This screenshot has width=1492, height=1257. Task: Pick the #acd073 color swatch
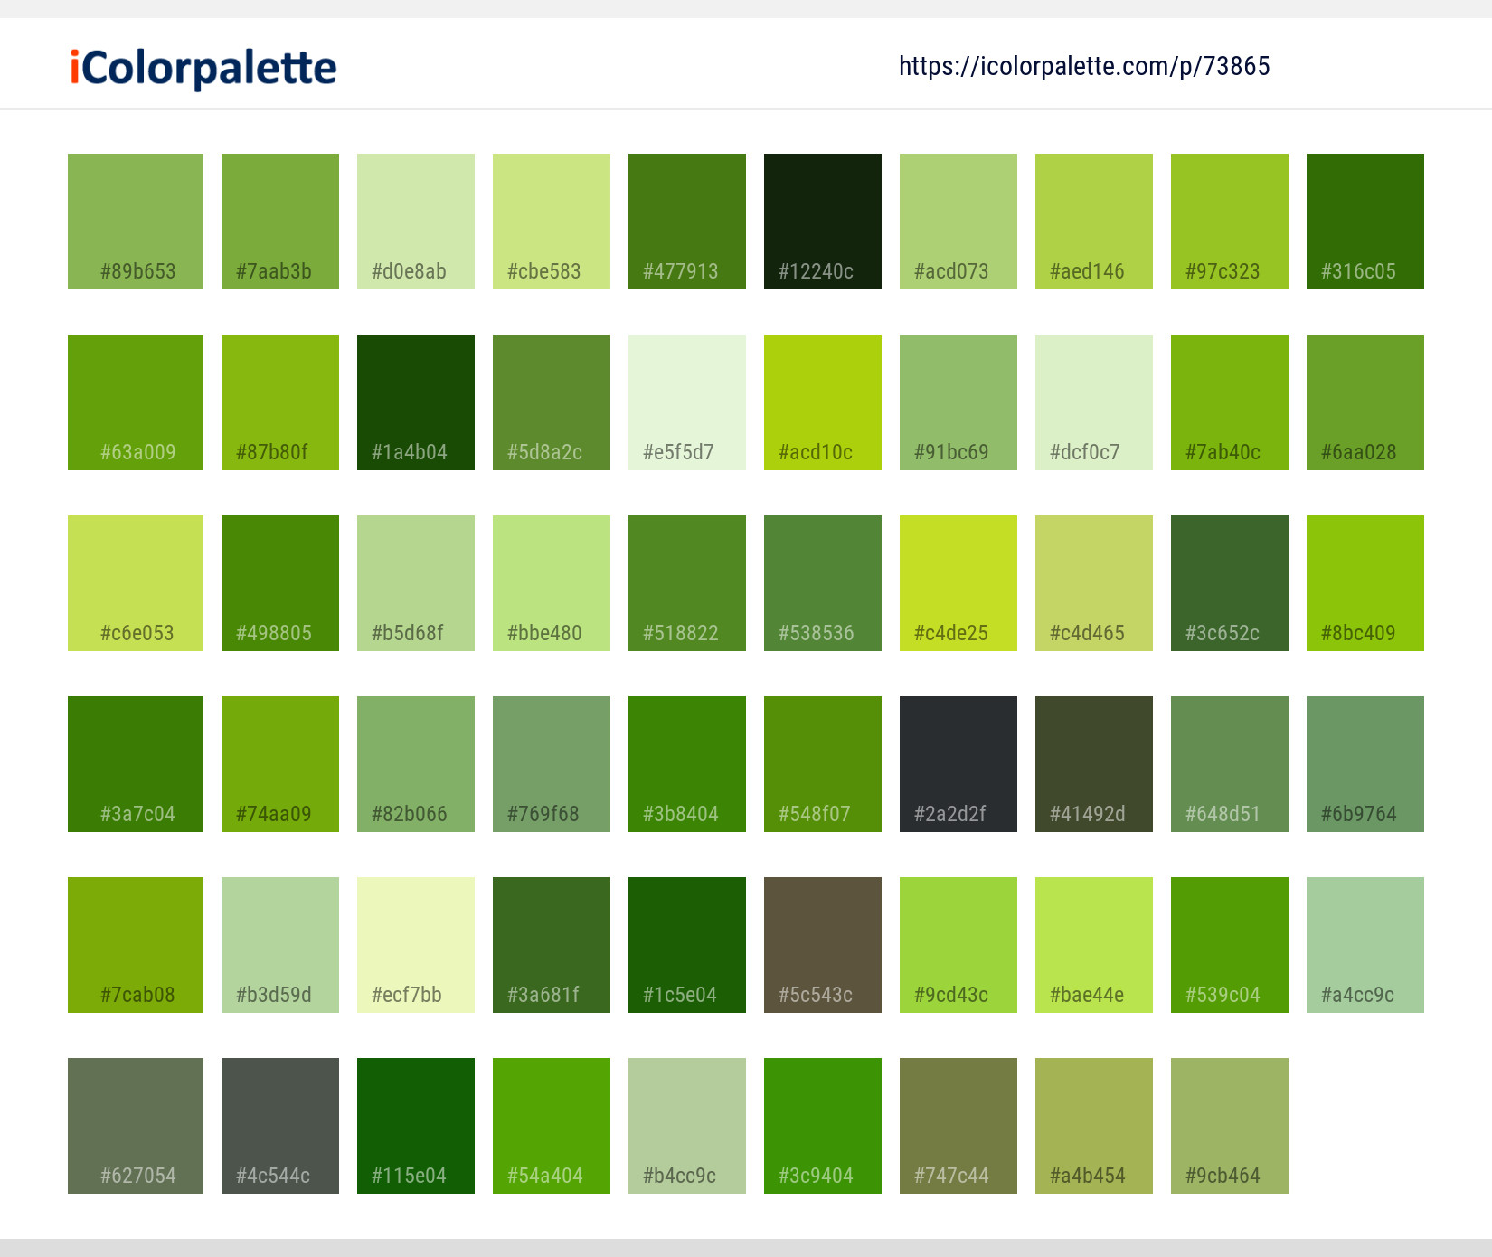[x=958, y=222]
